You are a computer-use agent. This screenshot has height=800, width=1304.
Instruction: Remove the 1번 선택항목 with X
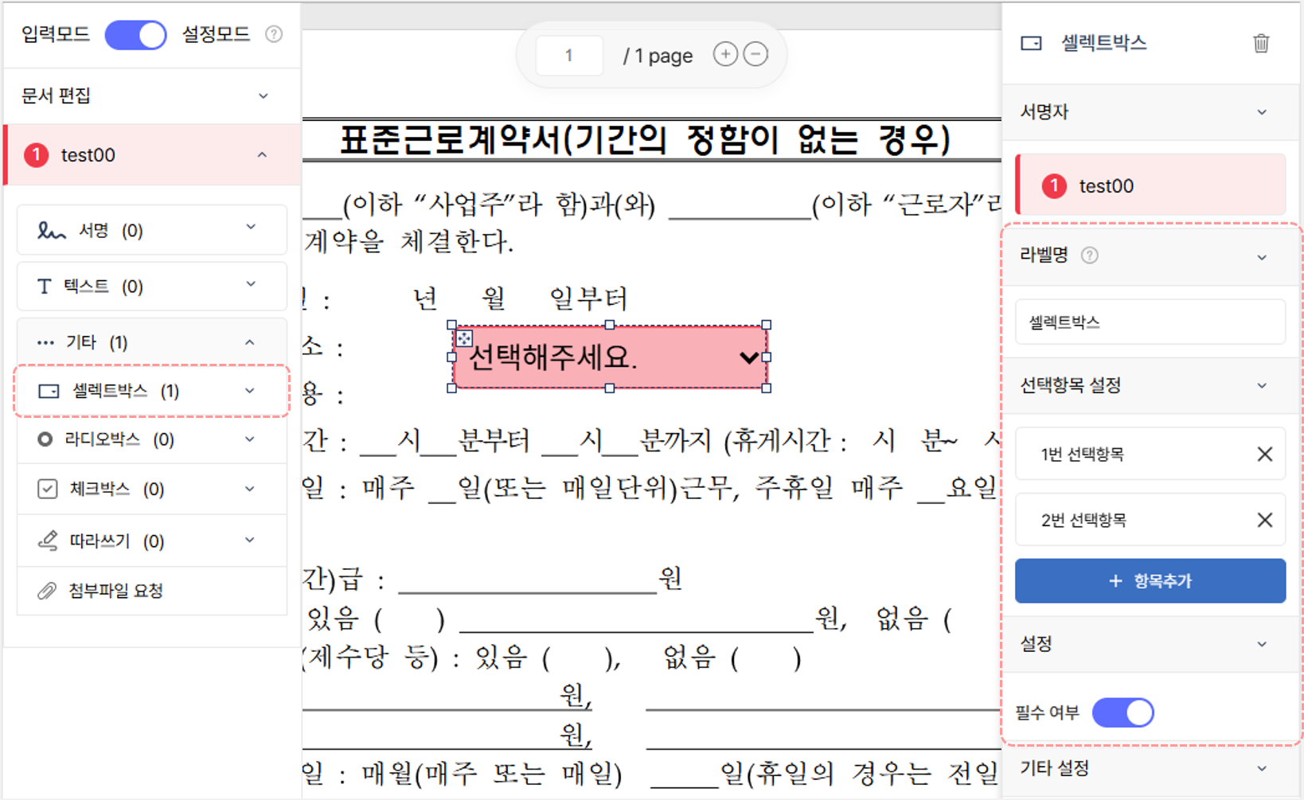pos(1264,455)
